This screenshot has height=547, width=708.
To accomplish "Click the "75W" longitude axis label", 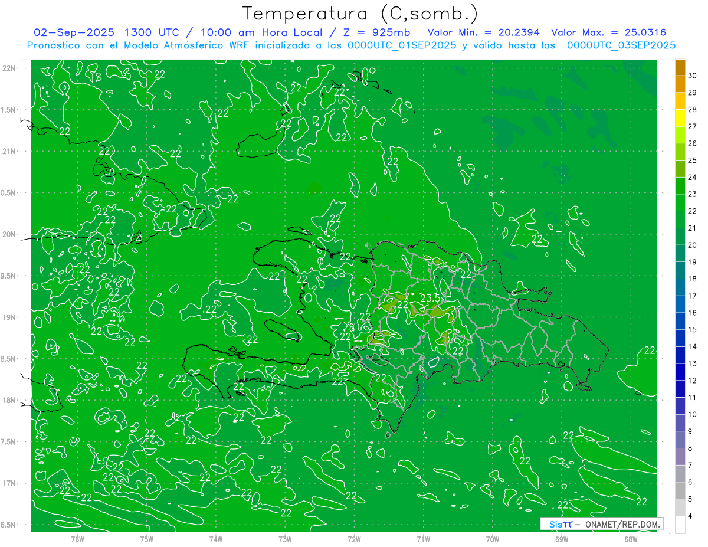I will click(x=146, y=539).
